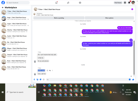
Task: Open the Groups icon in top navigation
Action: pos(80,3)
